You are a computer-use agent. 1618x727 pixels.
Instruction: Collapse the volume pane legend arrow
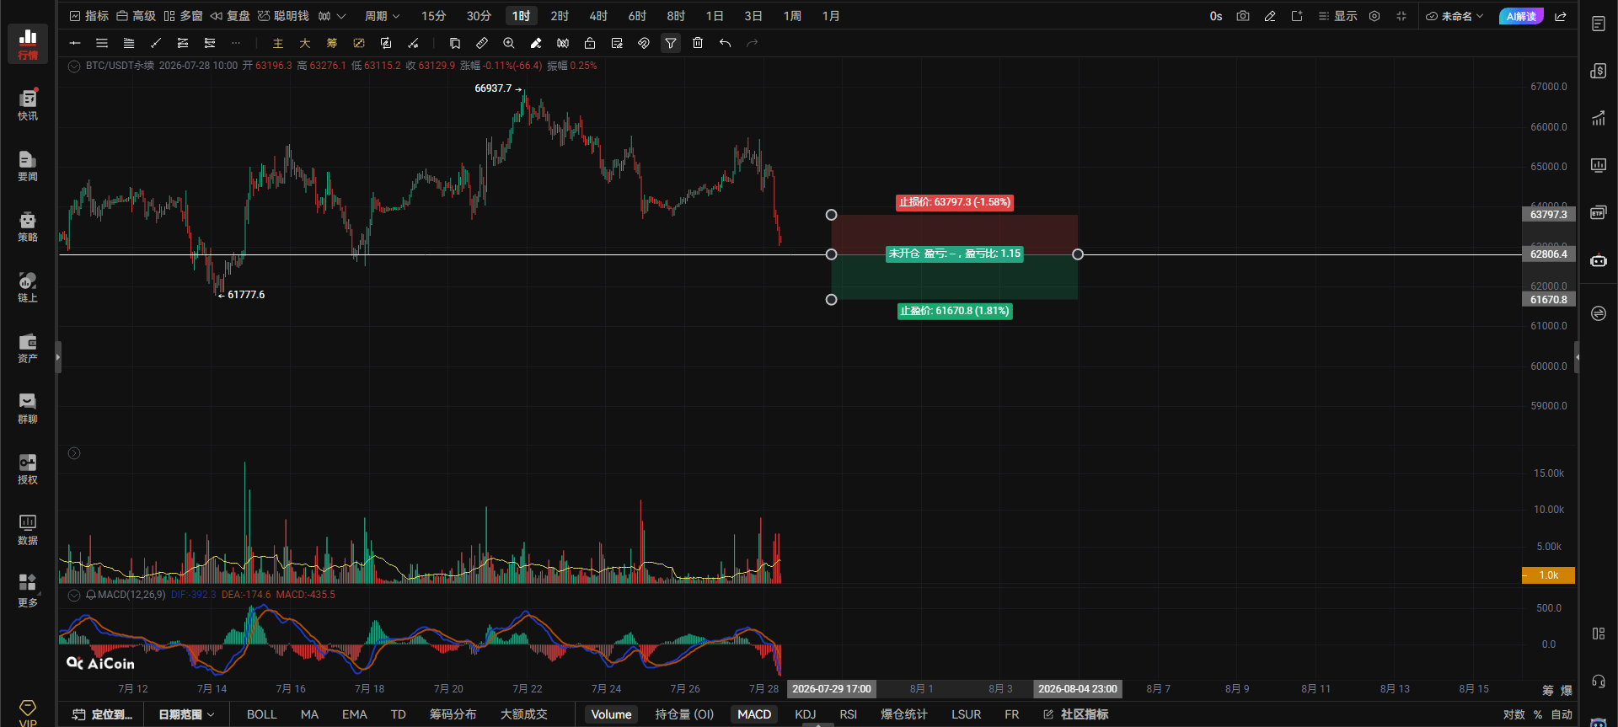click(x=74, y=453)
